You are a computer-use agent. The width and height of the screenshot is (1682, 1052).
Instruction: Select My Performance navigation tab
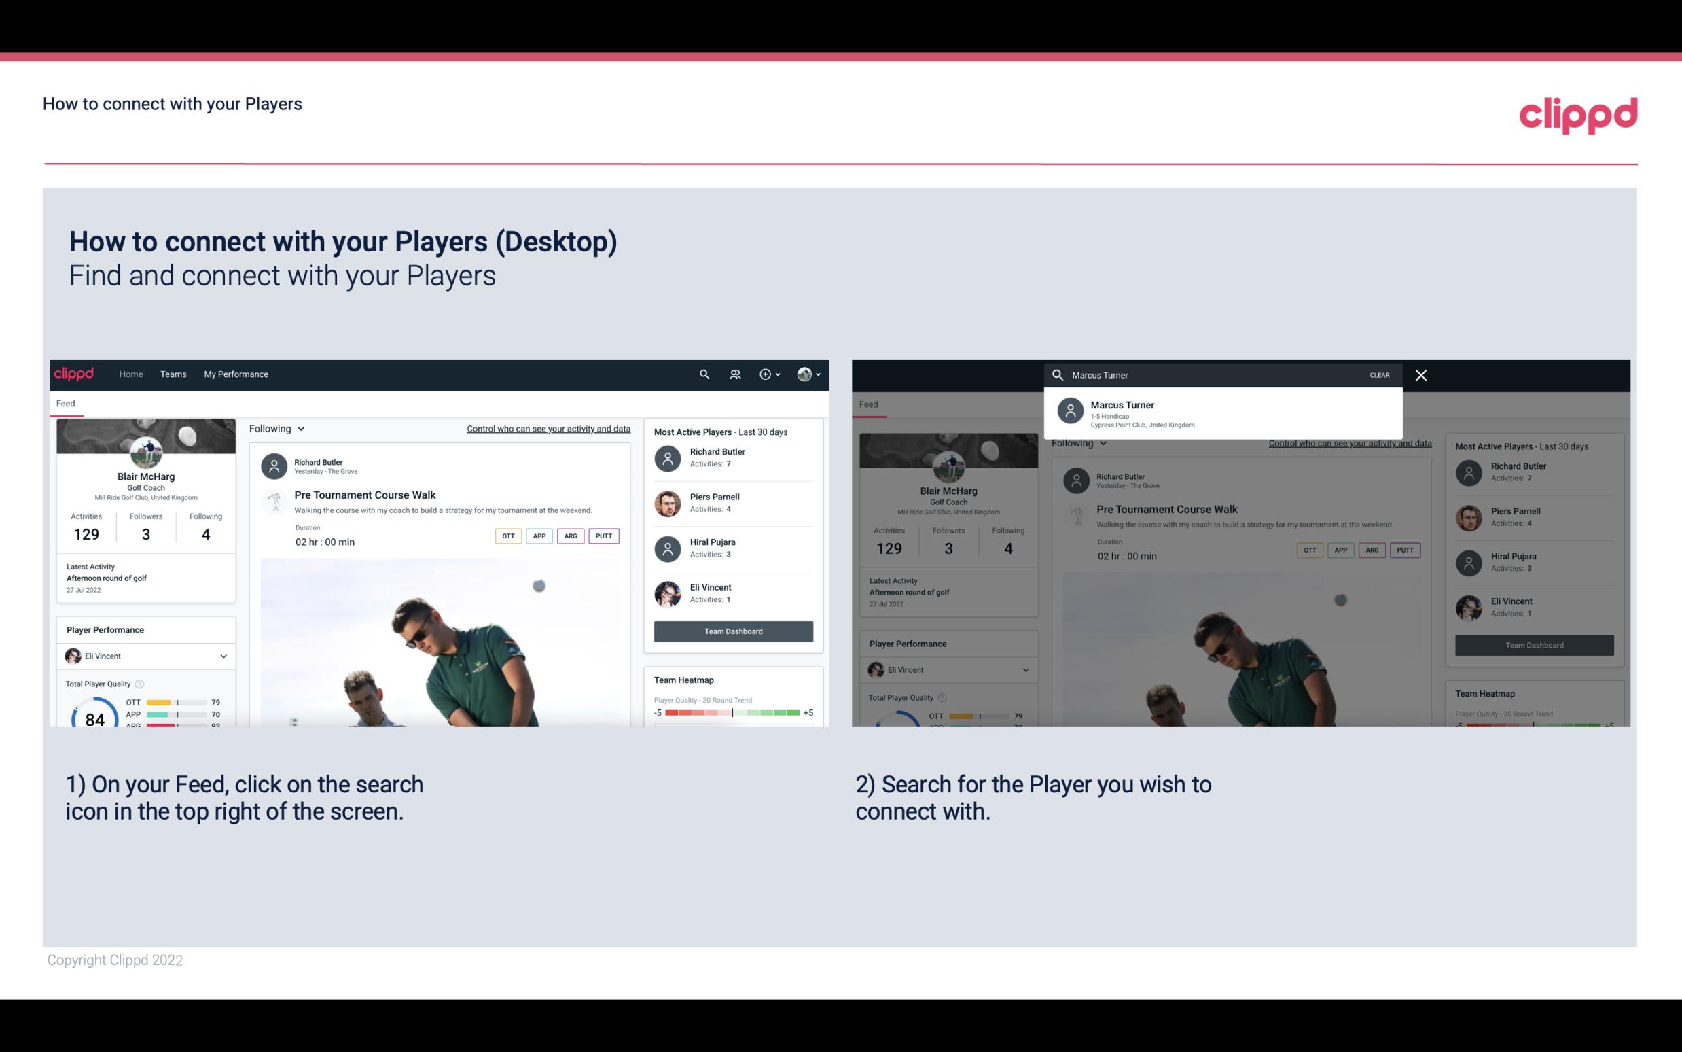tap(236, 373)
